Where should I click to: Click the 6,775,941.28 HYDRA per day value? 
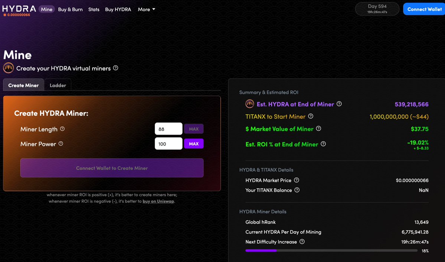point(415,232)
